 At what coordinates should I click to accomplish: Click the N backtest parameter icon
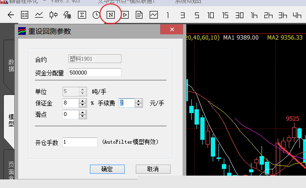point(110,15)
